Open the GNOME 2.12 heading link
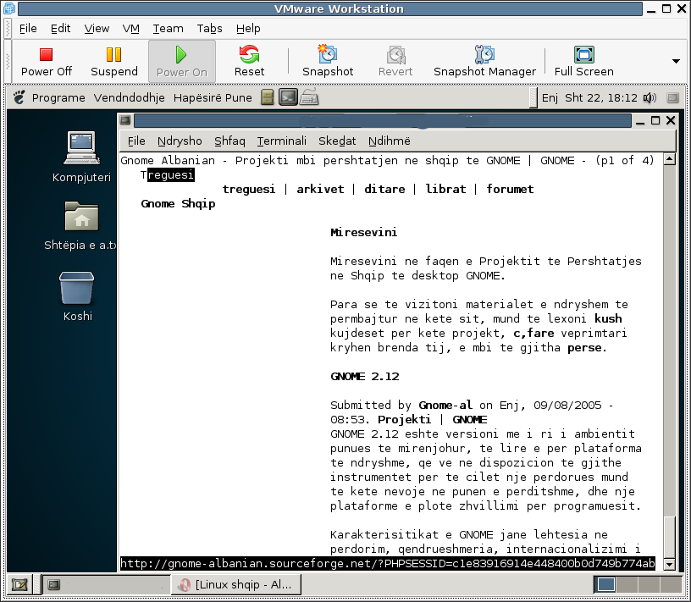Image resolution: width=691 pixels, height=602 pixels. pyautogui.click(x=365, y=377)
